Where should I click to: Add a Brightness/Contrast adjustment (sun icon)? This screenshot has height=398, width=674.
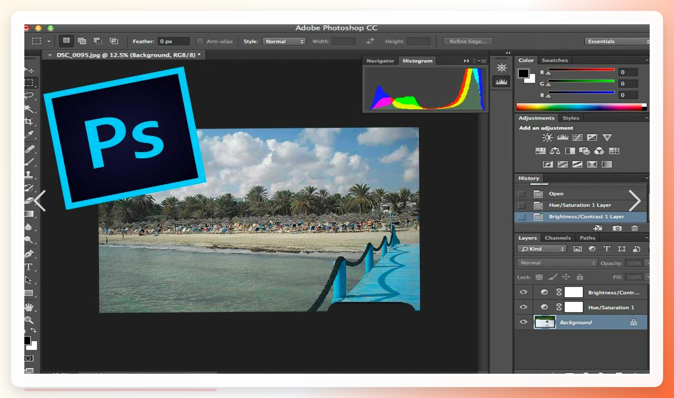(x=547, y=137)
